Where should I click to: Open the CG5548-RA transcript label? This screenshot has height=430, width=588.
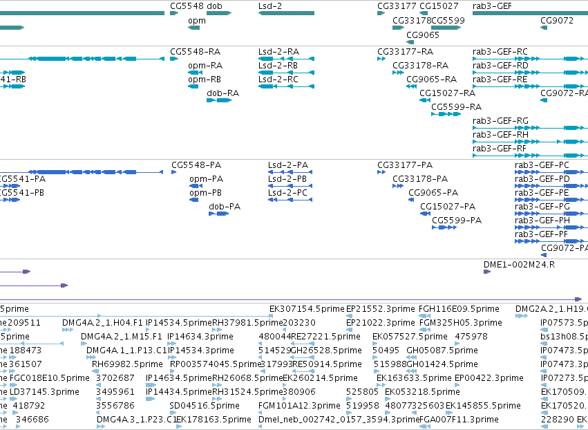click(196, 51)
